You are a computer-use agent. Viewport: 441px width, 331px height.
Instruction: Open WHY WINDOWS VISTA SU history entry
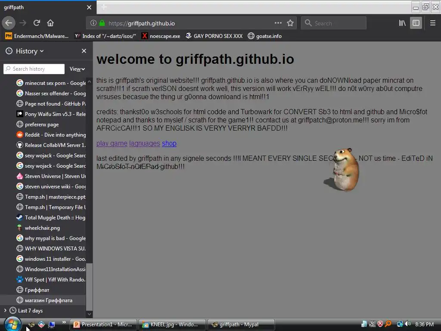point(51,249)
